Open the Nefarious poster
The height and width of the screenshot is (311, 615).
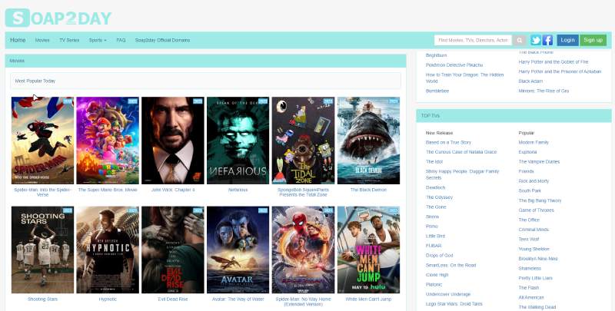pyautogui.click(x=238, y=141)
